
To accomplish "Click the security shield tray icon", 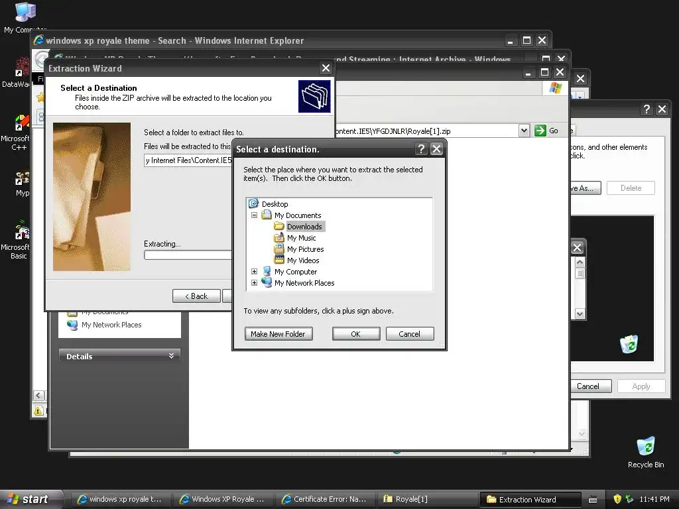I will [x=617, y=499].
